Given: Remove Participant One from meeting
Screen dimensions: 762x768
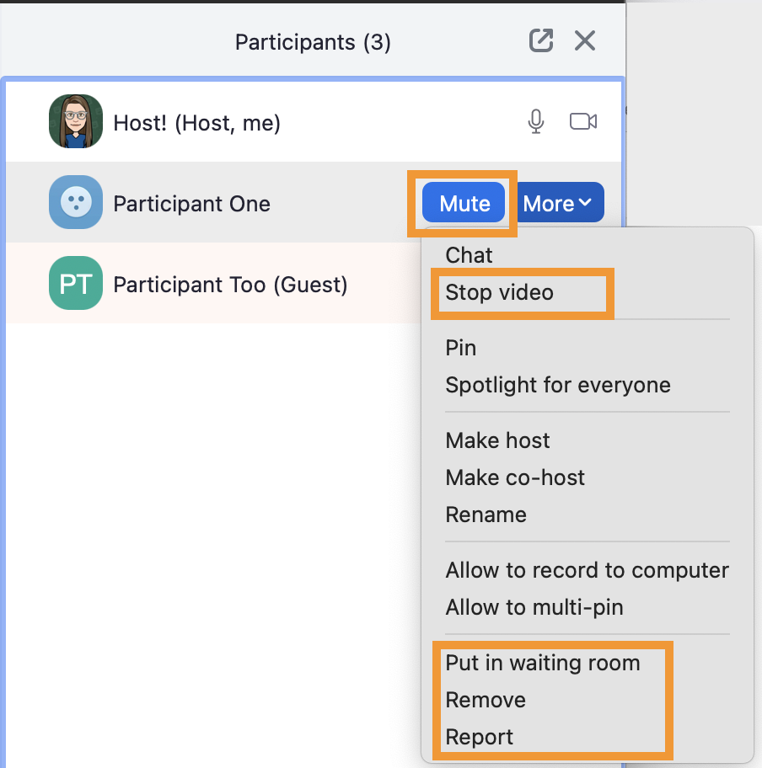Looking at the screenshot, I should [x=486, y=700].
